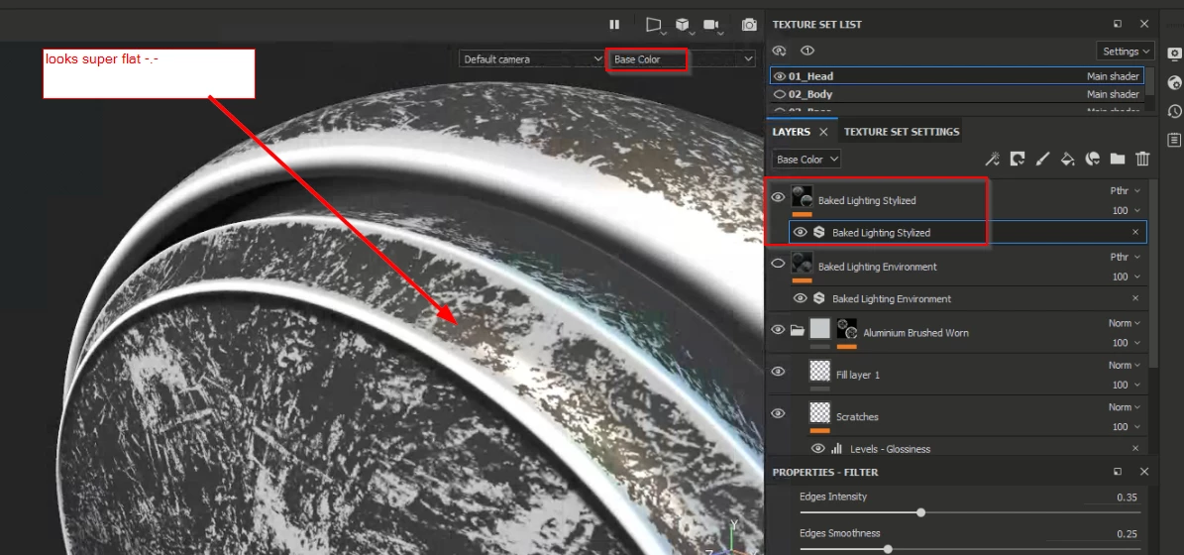The image size is (1184, 555).
Task: Toggle the Levels - Glossiness effect visibility
Action: 817,449
